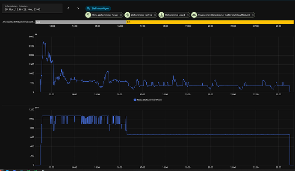The image size is (295, 171).
Task: Click the Klima Wohnzimmer Power chip icon
Action: click(88, 15)
